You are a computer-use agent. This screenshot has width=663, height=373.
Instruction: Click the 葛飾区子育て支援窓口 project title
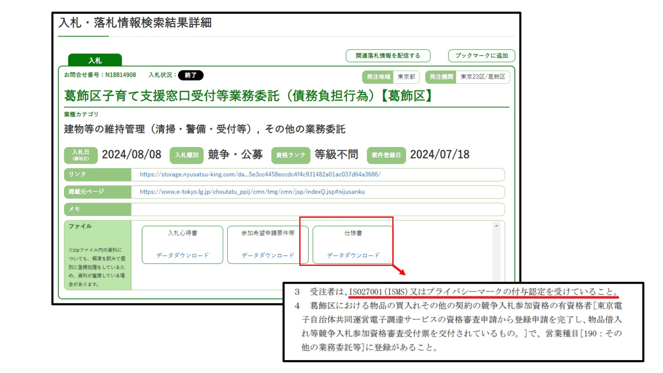click(248, 96)
